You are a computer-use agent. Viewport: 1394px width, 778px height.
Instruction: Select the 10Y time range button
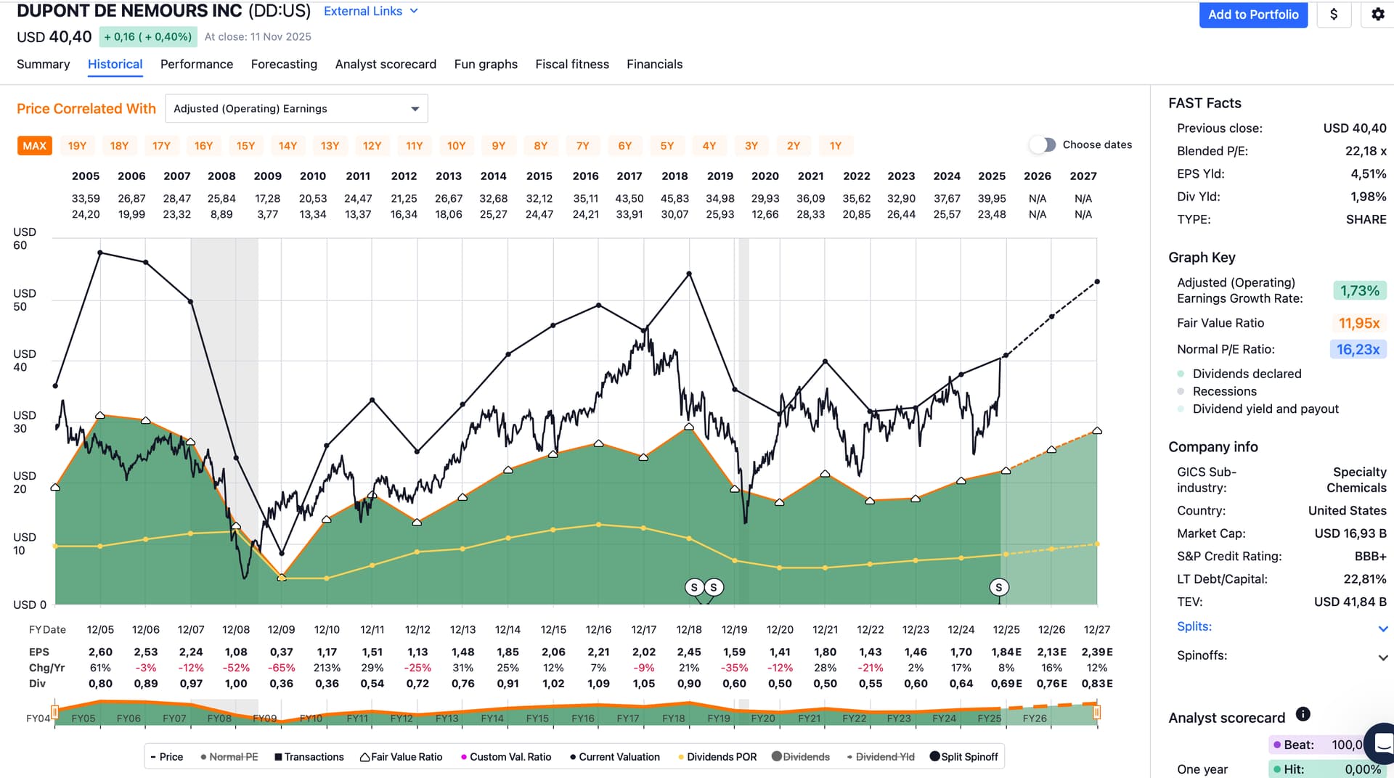456,146
